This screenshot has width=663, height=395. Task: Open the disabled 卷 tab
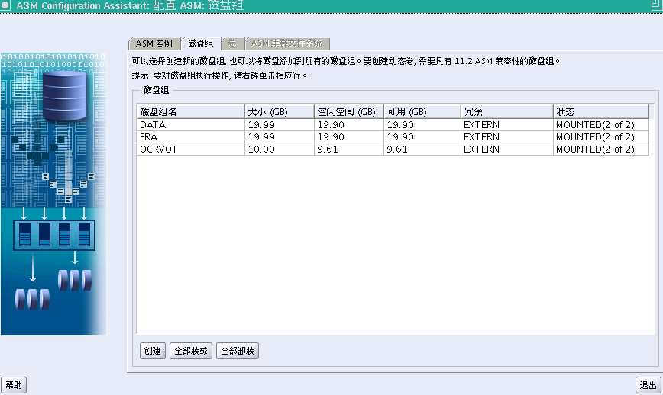(232, 43)
